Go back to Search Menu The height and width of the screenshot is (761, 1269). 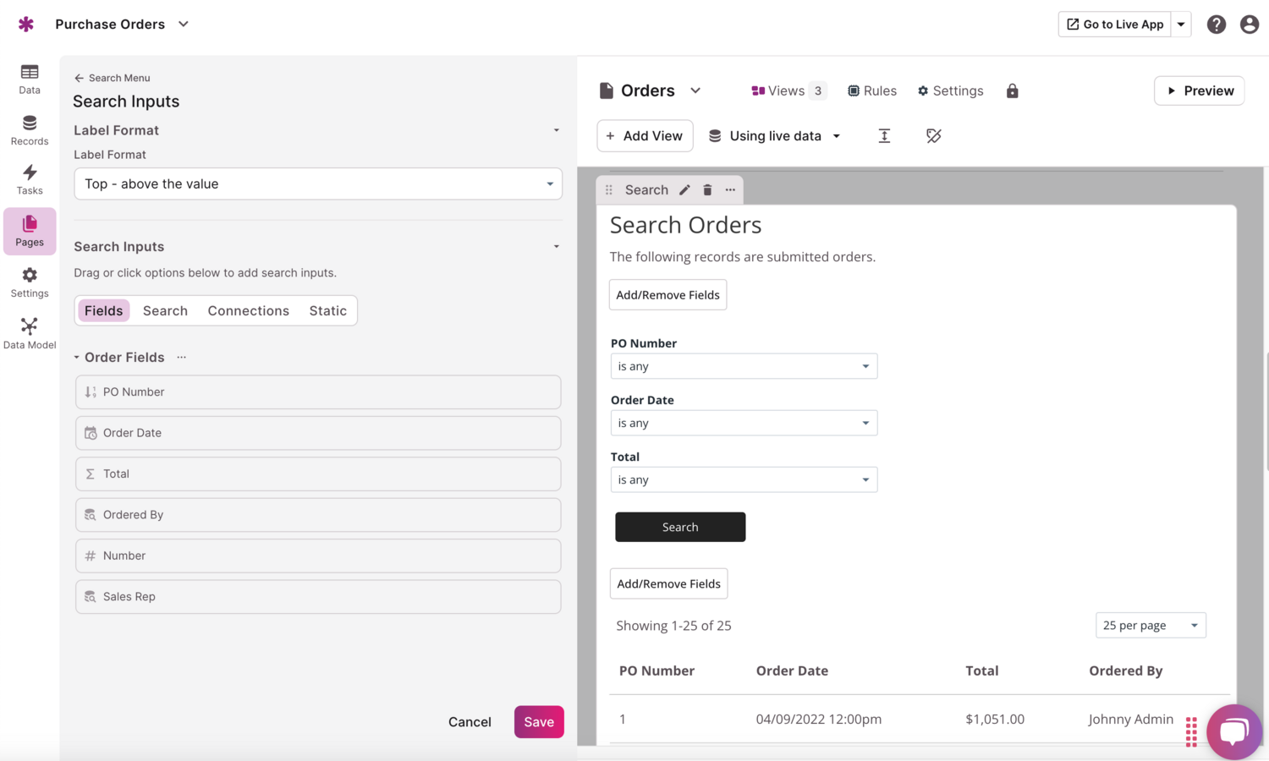pyautogui.click(x=112, y=78)
